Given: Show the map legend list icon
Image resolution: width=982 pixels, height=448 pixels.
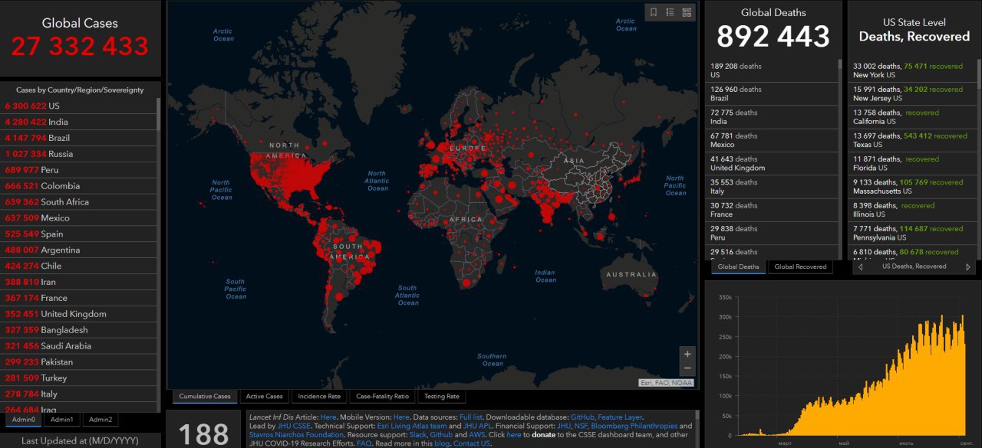Looking at the screenshot, I should [670, 11].
